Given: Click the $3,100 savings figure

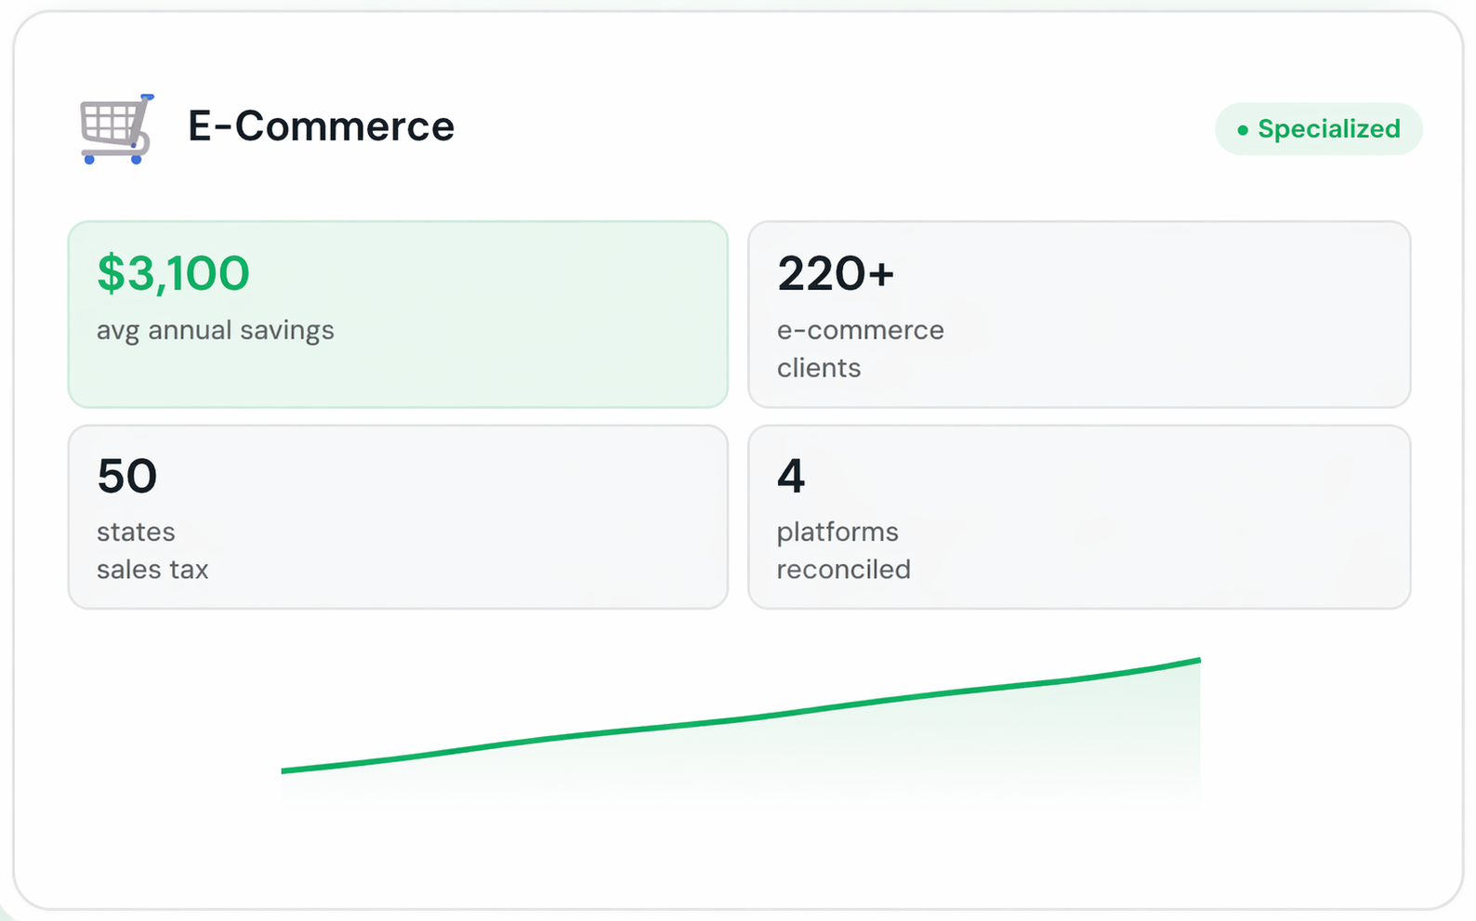Looking at the screenshot, I should 173,273.
